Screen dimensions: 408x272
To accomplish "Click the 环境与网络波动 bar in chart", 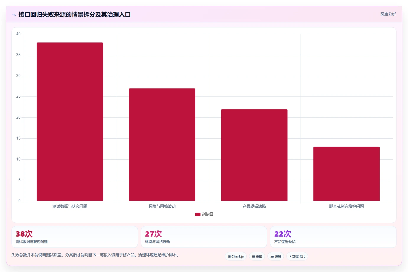I will (x=162, y=145).
